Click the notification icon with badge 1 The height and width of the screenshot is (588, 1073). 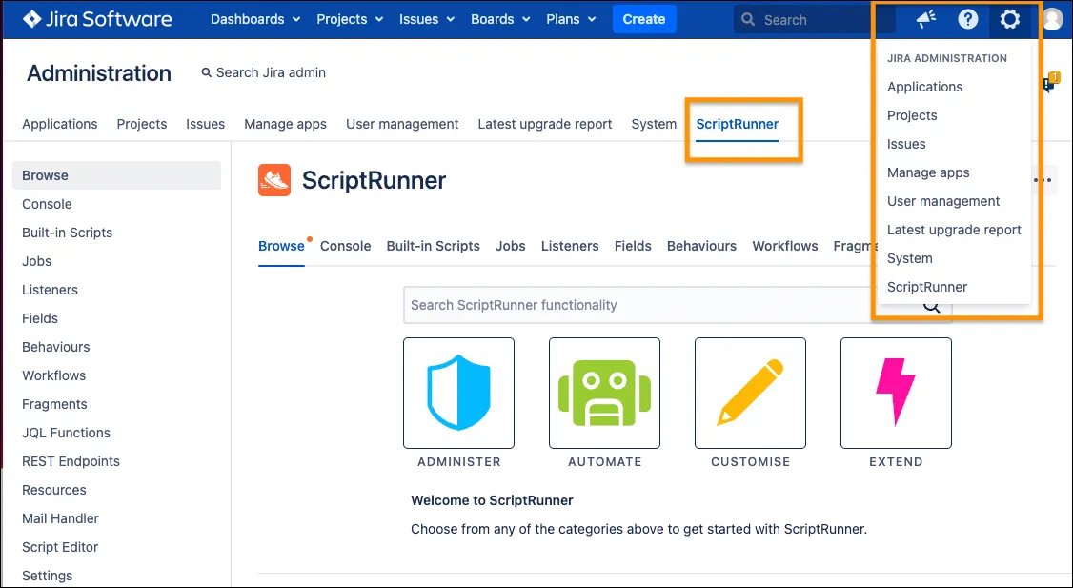pyautogui.click(x=1050, y=83)
